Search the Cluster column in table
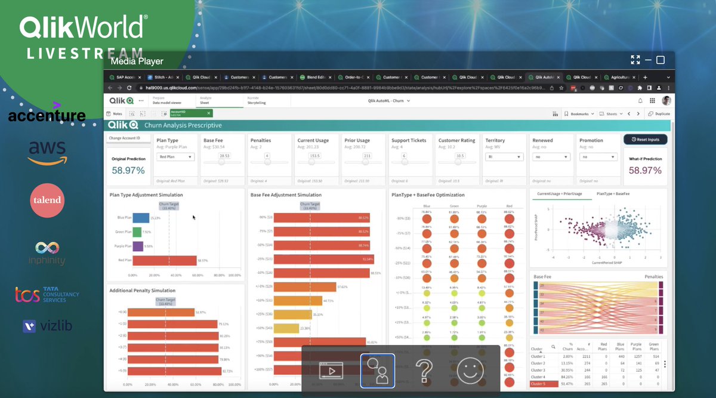 tap(553, 346)
